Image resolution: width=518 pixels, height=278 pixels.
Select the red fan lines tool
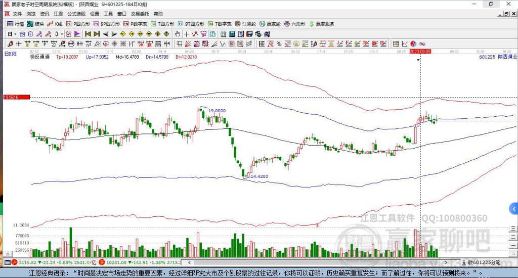pos(187,43)
